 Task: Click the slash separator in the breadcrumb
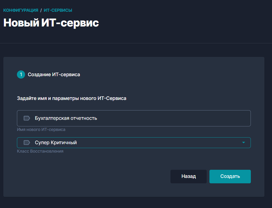point(41,10)
